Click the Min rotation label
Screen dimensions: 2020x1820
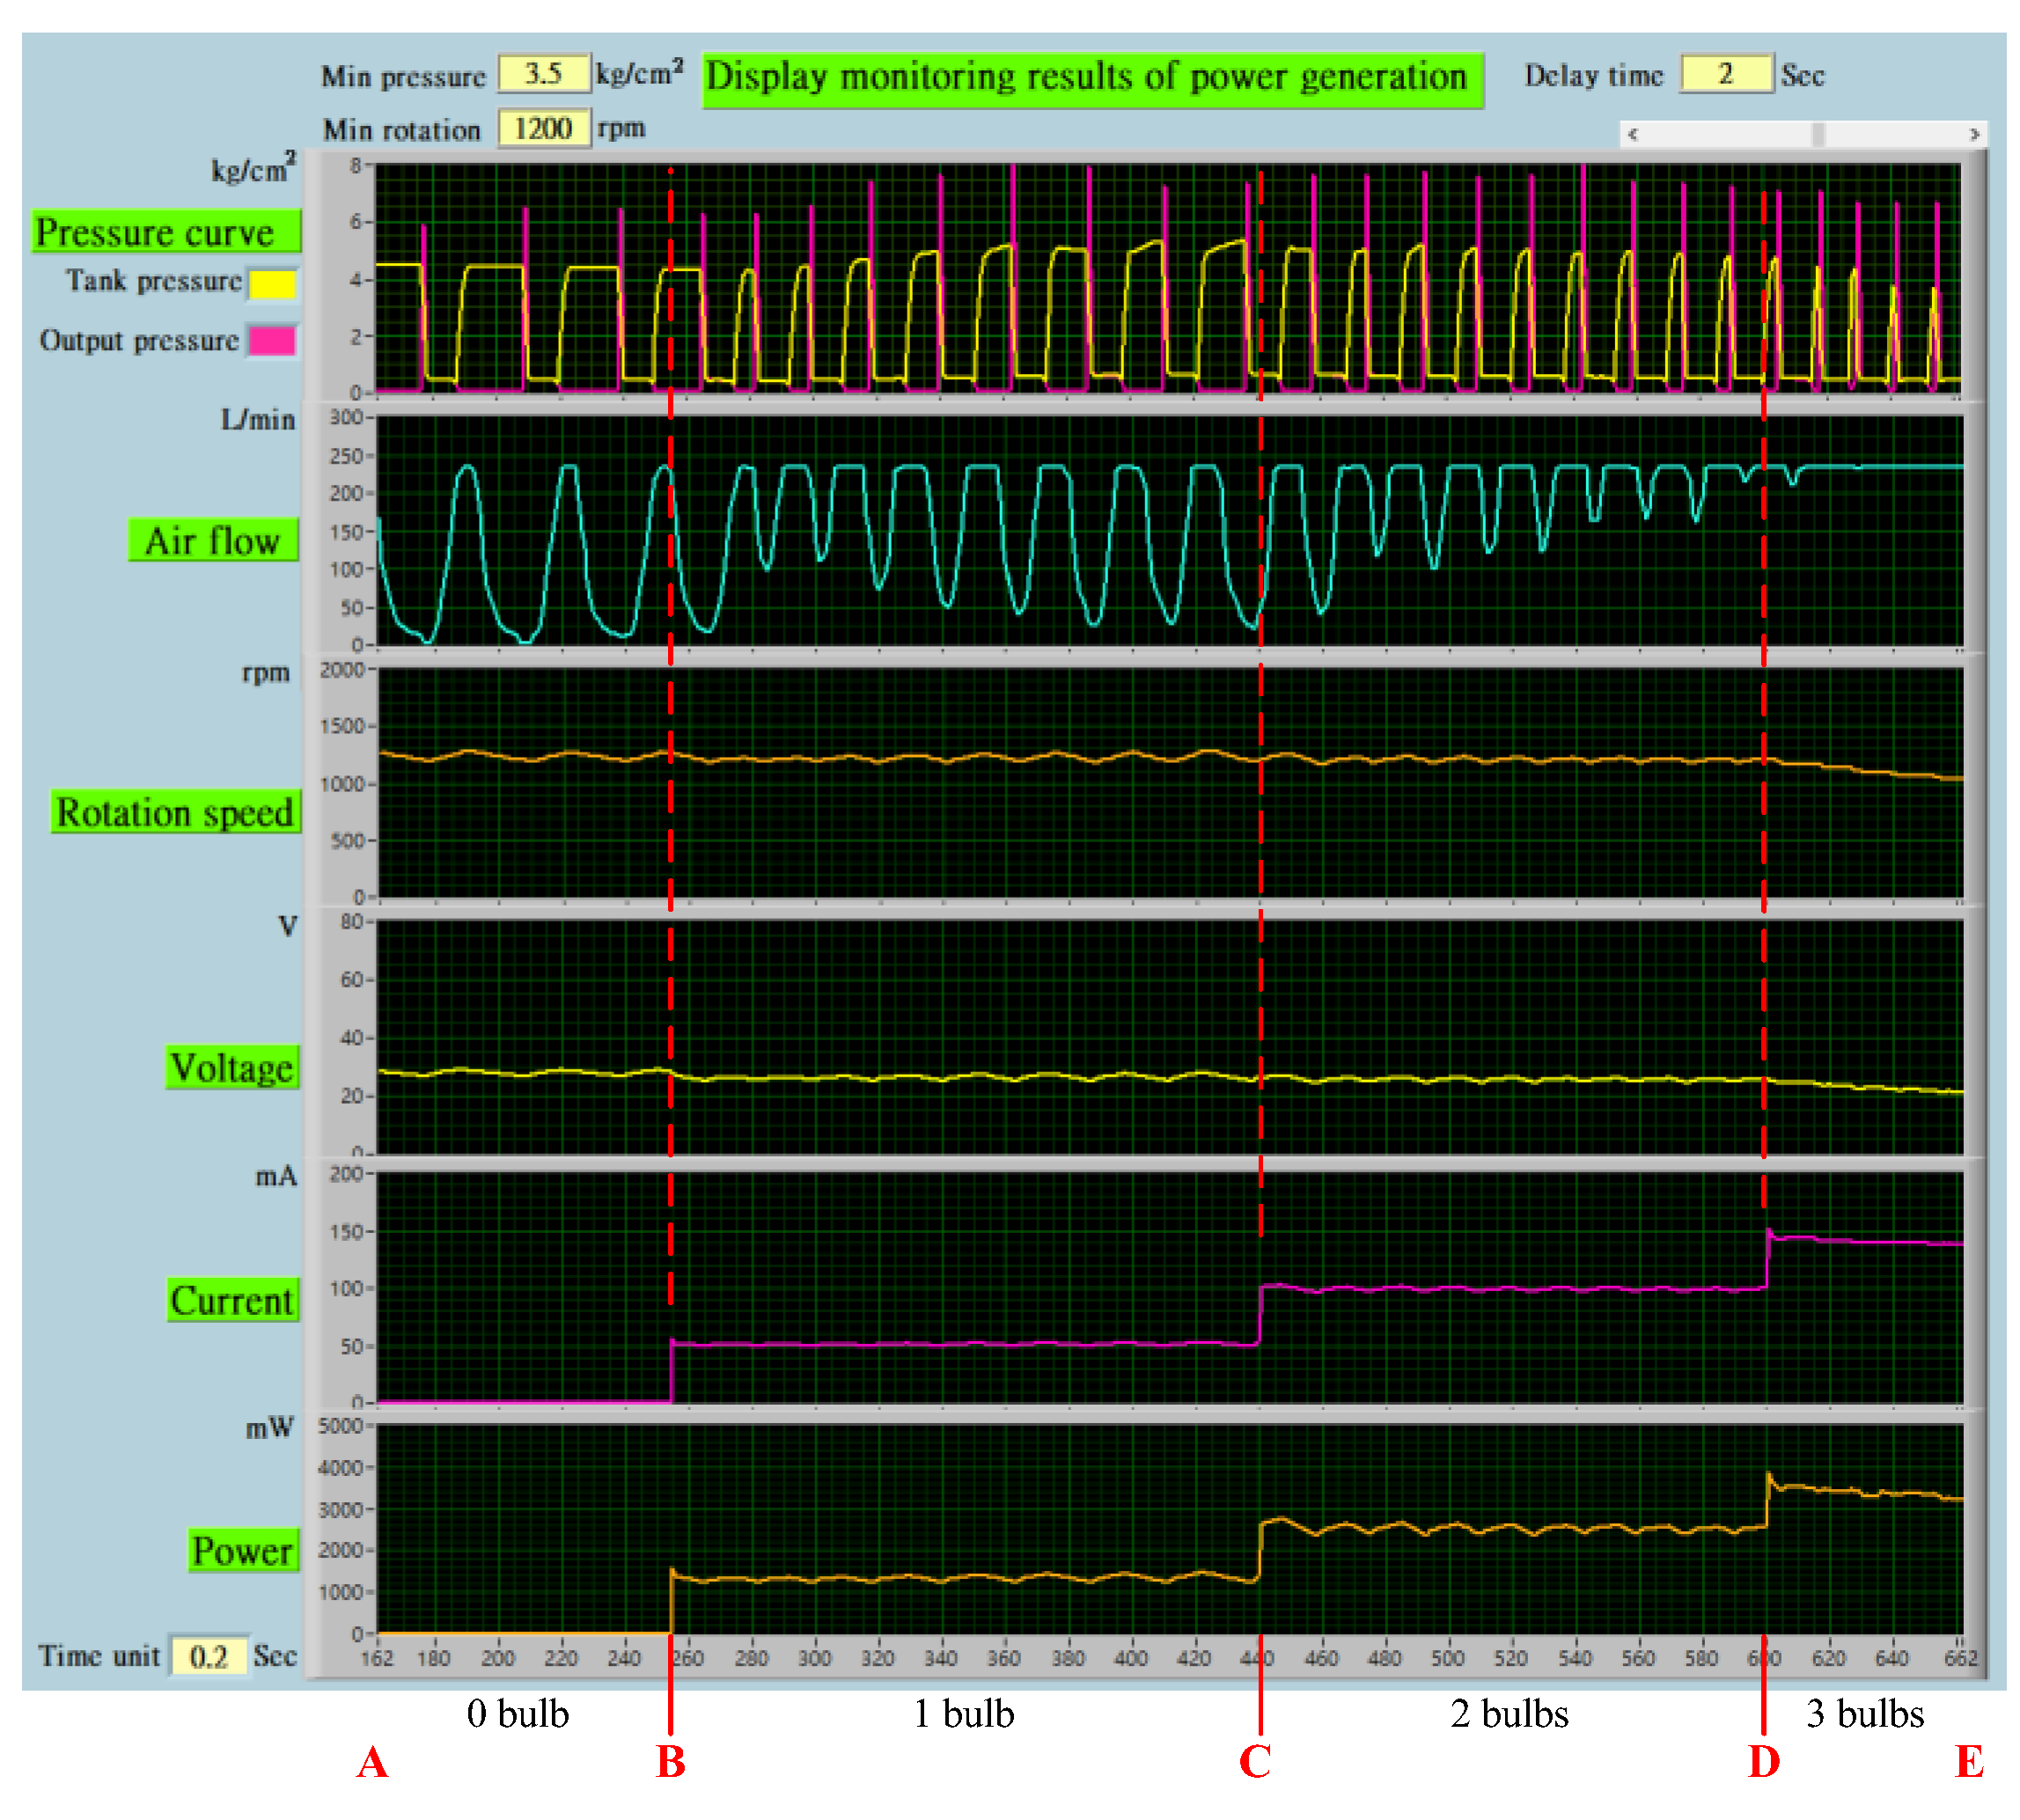point(402,131)
